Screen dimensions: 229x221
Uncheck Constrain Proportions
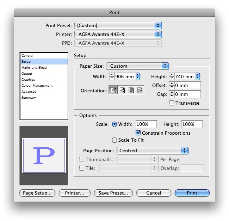tap(138, 133)
